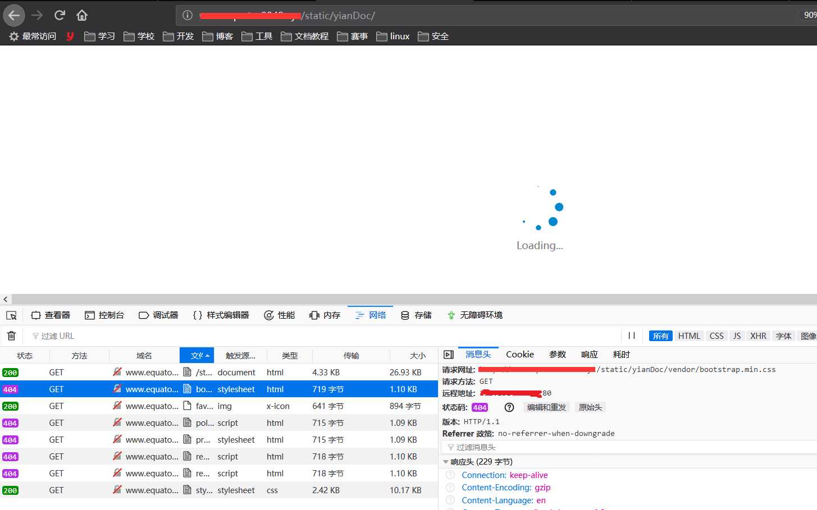817x510 pixels.
Task: Open the 消息头 headers tab
Action: click(478, 355)
